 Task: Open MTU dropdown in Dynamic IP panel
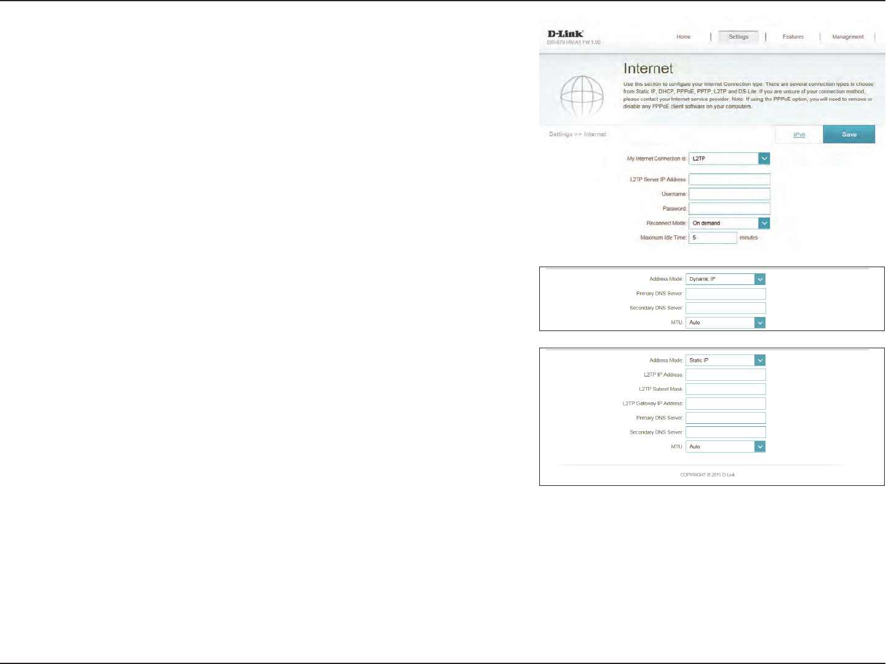click(726, 322)
